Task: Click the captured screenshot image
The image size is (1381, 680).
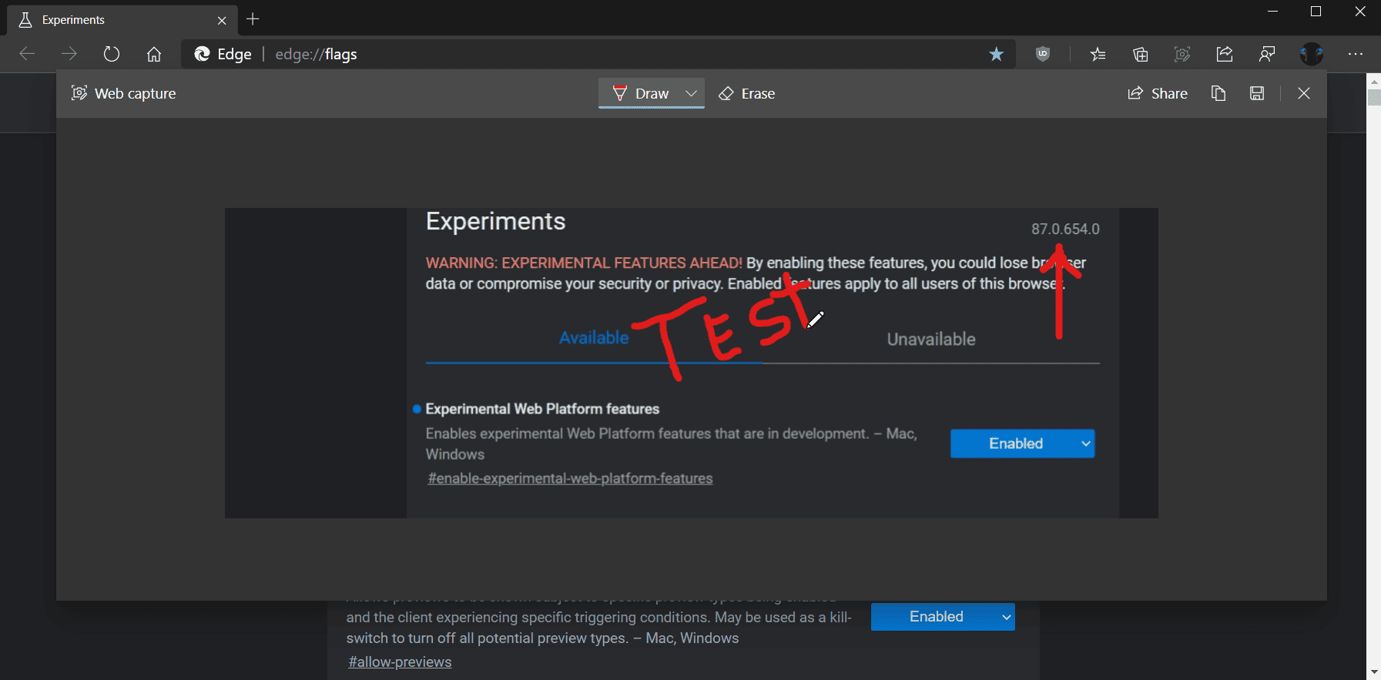Action: pos(691,363)
